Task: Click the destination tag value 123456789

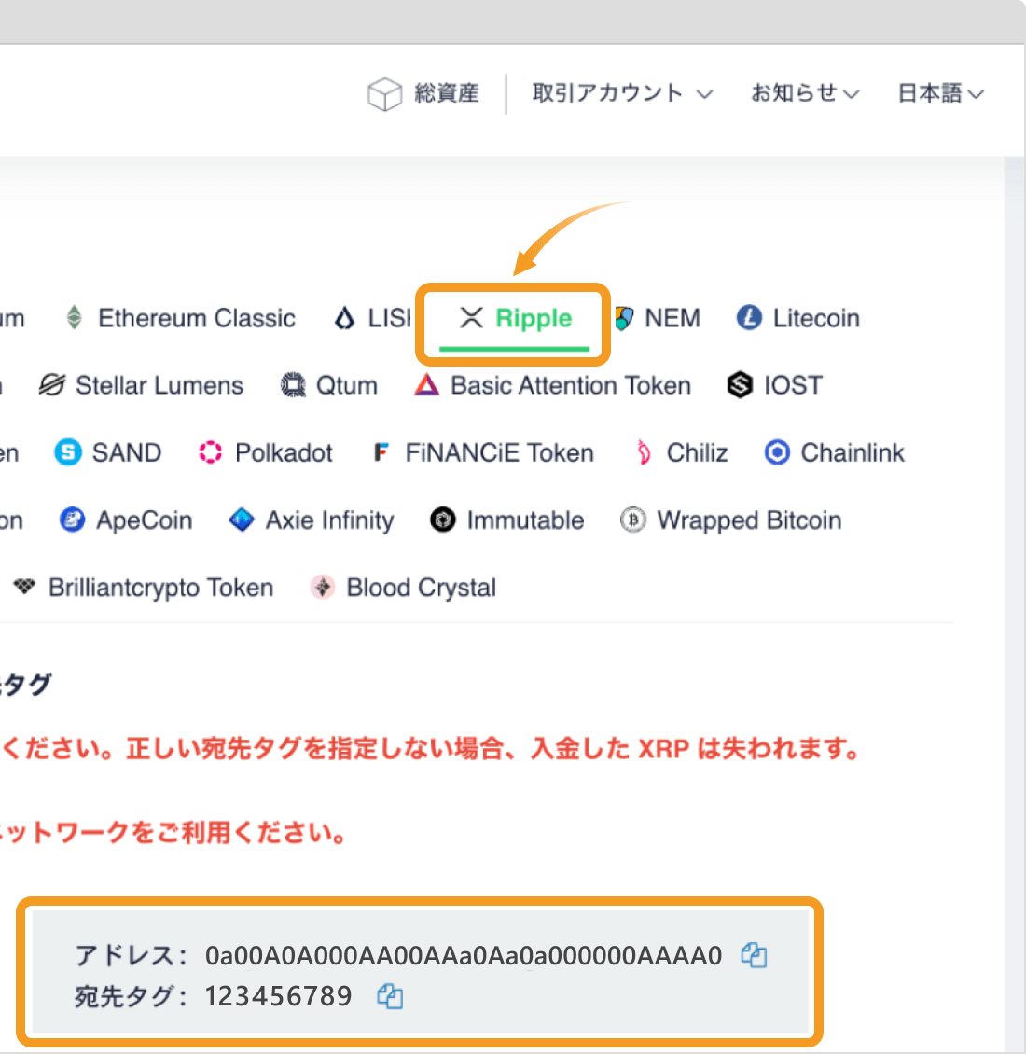Action: (x=278, y=995)
